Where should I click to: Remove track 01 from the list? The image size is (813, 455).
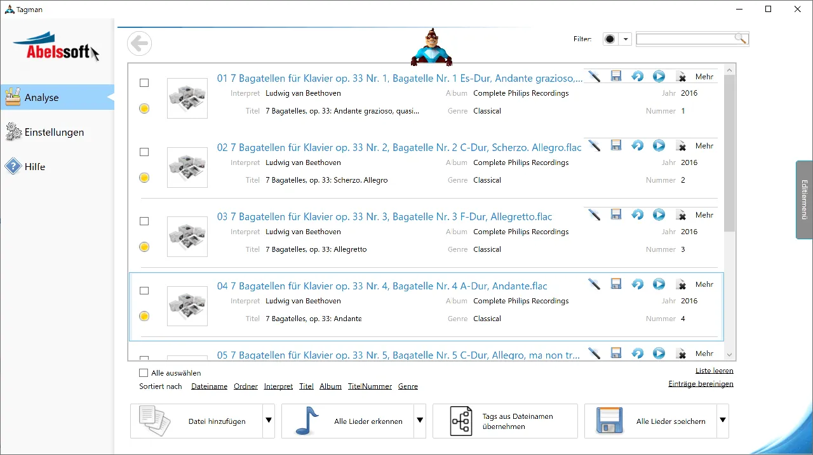click(681, 77)
